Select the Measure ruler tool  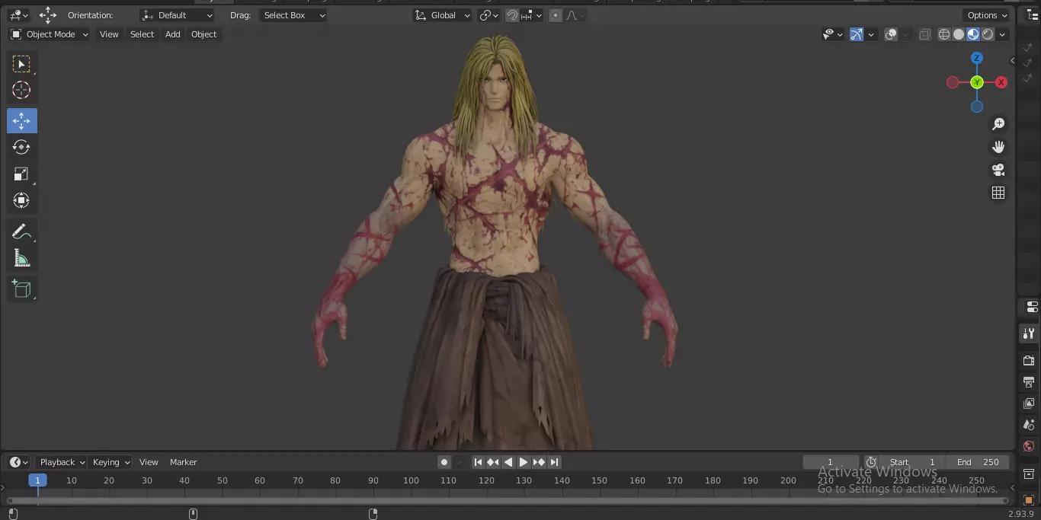click(x=21, y=259)
